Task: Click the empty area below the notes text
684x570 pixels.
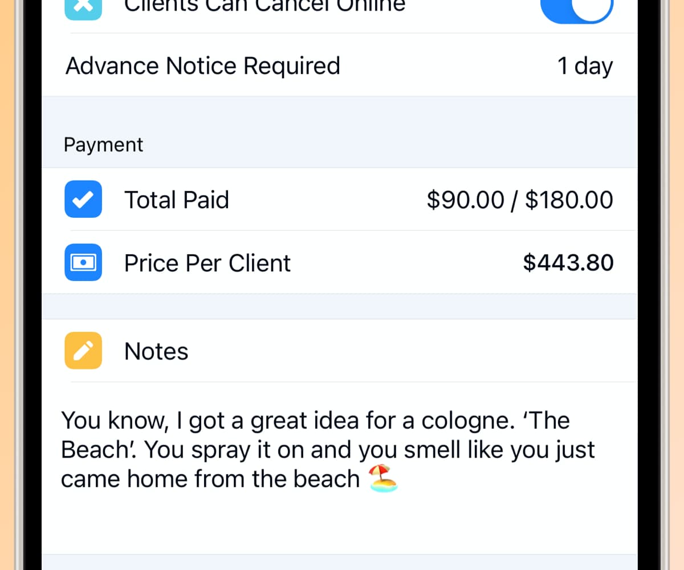Action: point(339,524)
